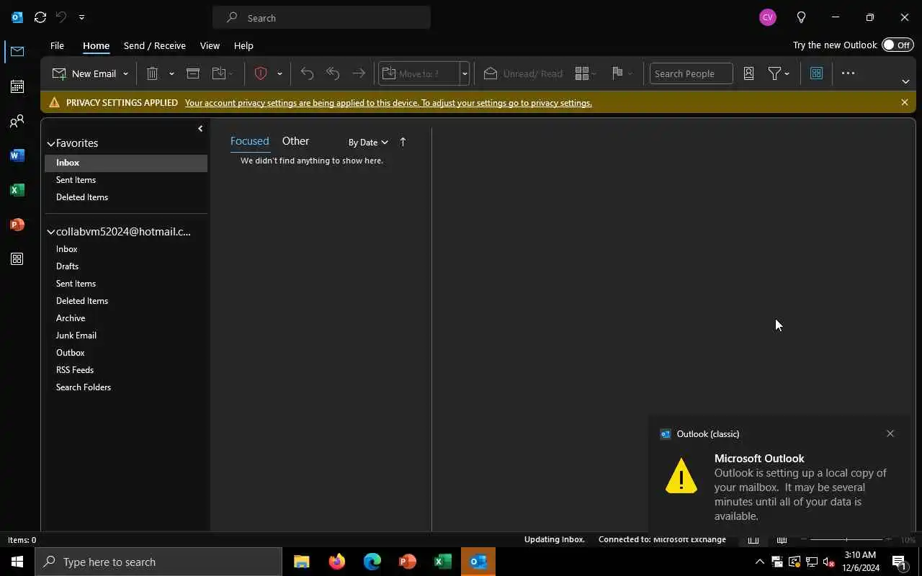This screenshot has width=922, height=576.
Task: Open the Mail module in the sidebar
Action: tap(17, 52)
